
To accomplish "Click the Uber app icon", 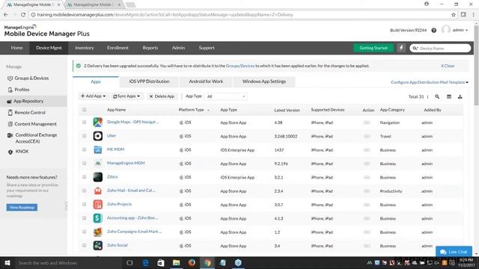I will click(98, 136).
